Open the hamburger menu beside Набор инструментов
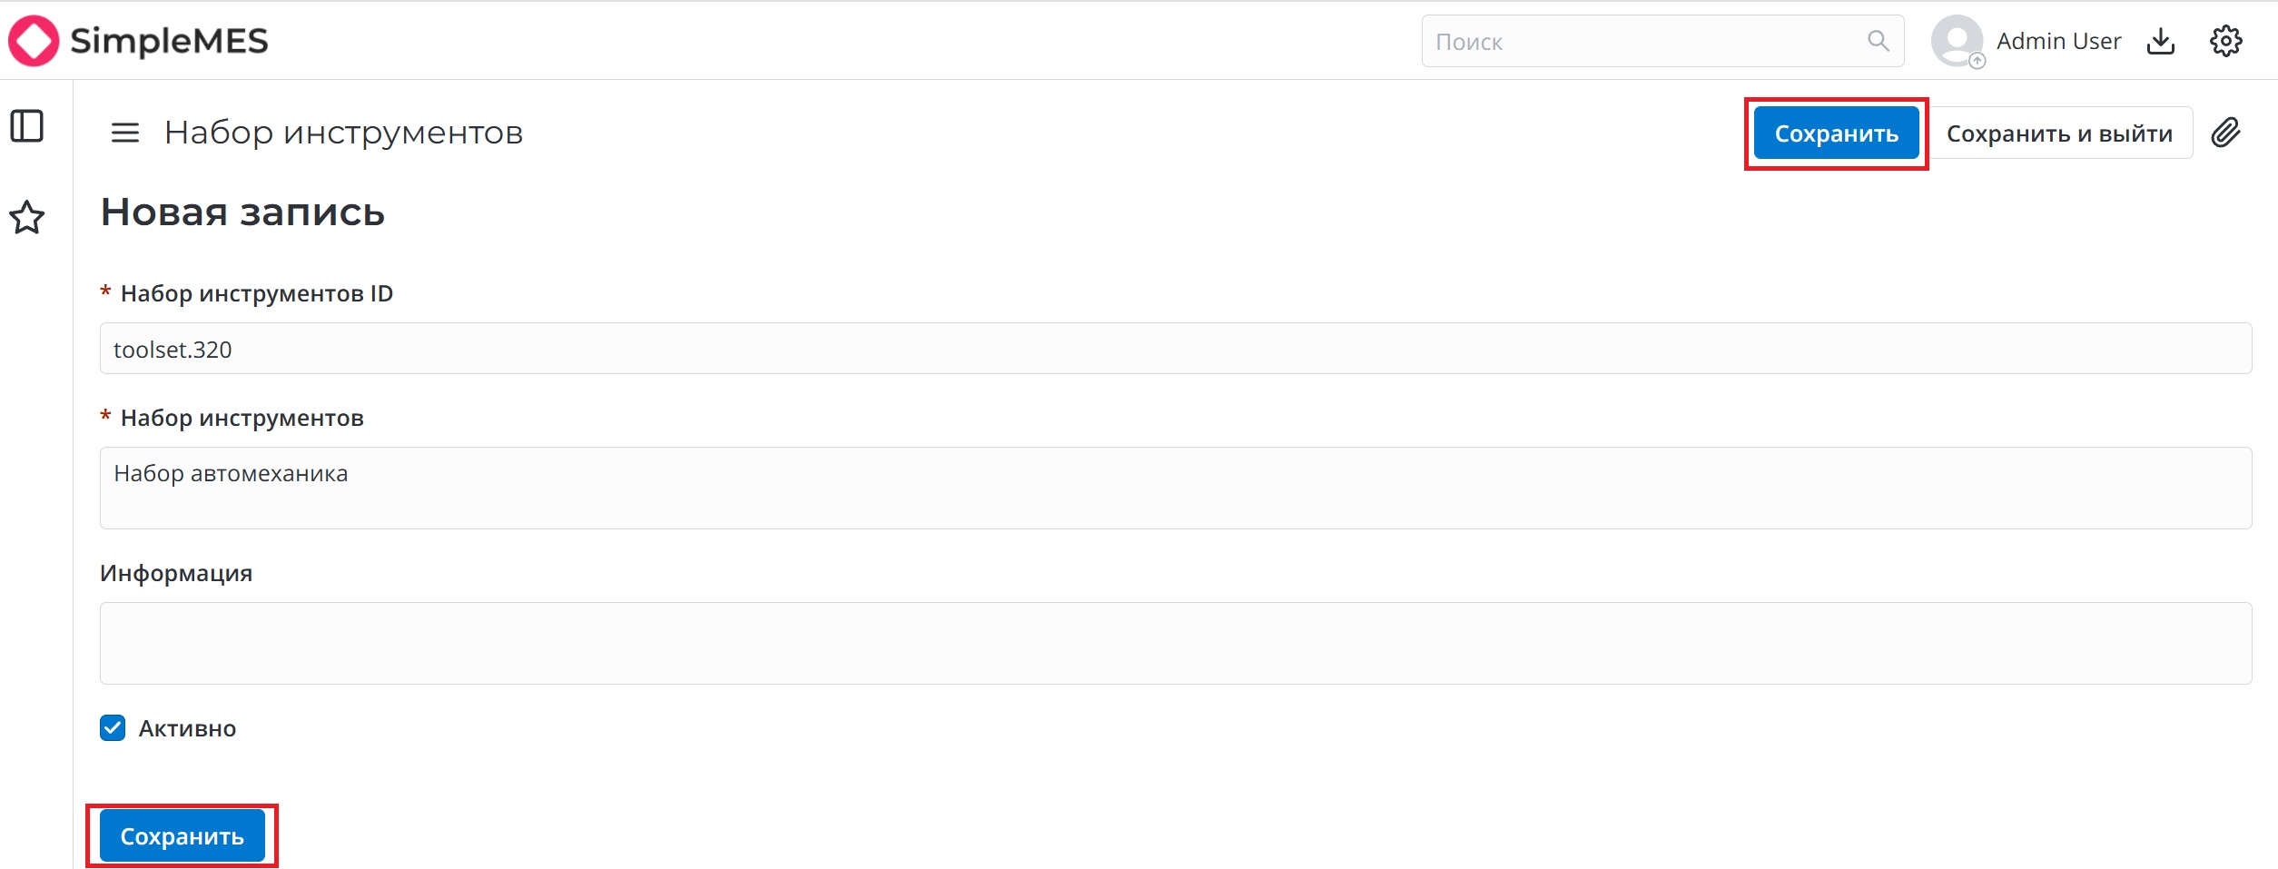 click(125, 133)
